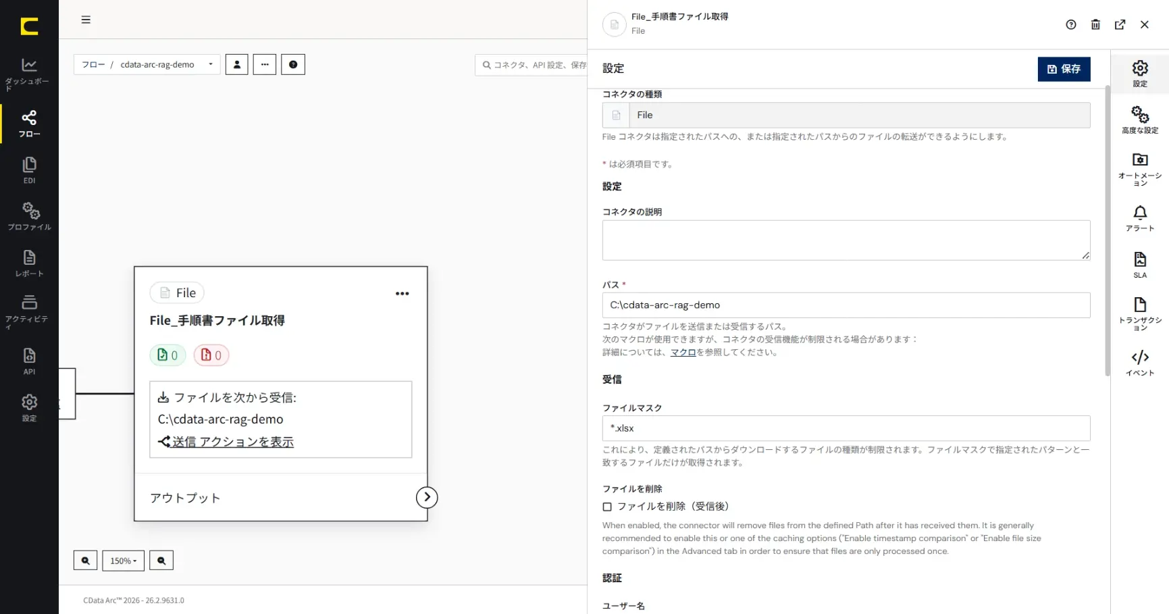Open the API sidebar item
This screenshot has width=1169, height=614.
pos(29,361)
